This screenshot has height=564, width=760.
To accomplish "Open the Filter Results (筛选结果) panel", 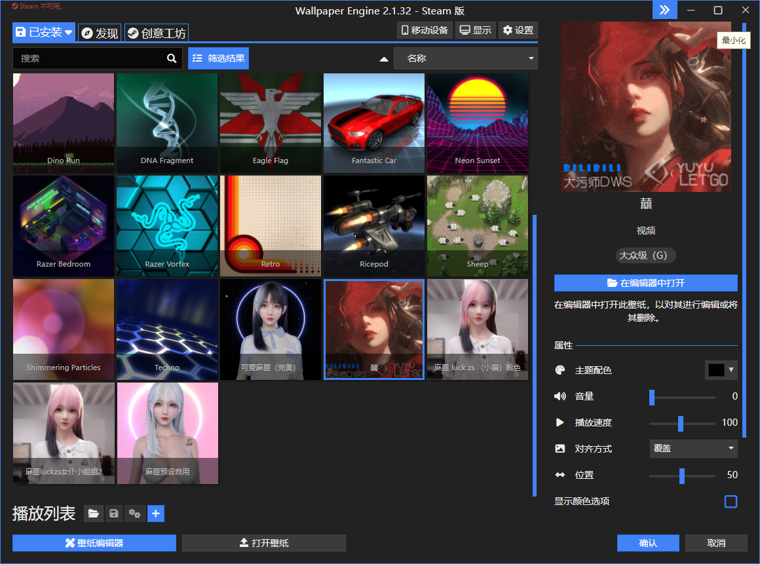I will (x=218, y=58).
